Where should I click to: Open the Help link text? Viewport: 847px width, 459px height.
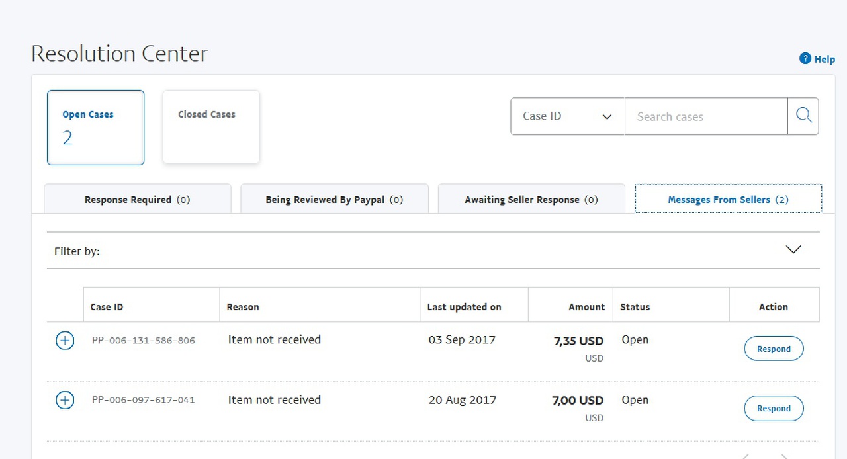point(825,60)
